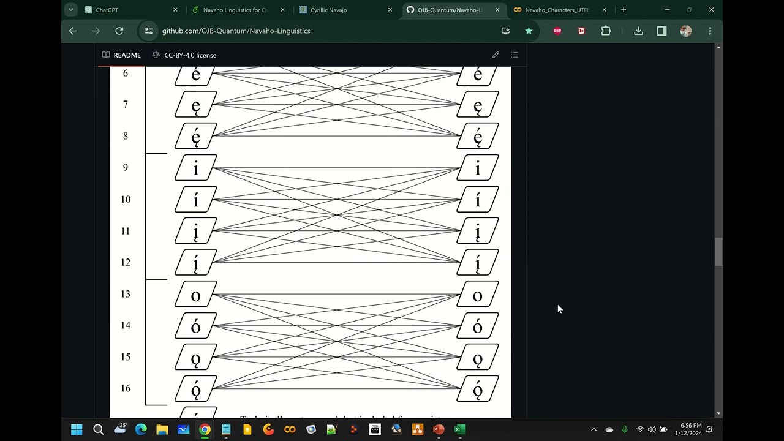The width and height of the screenshot is (784, 441).
Task: Click the right 'i' parallelogram in diagram
Action: point(478,168)
